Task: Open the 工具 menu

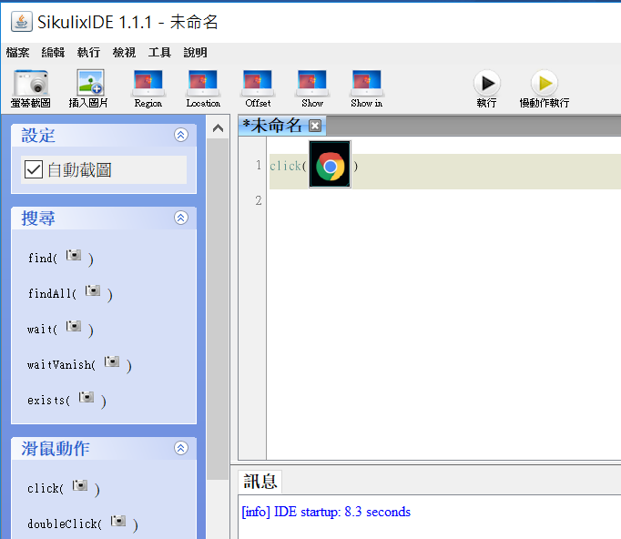Action: (x=159, y=52)
